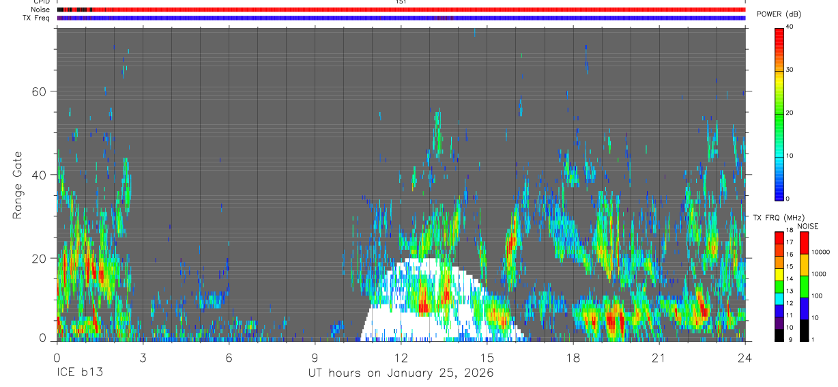Select the TX Freq row label at top
The image size is (838, 387).
pos(37,18)
